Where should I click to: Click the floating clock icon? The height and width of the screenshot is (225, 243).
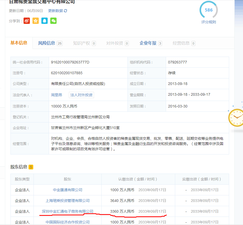point(236,118)
